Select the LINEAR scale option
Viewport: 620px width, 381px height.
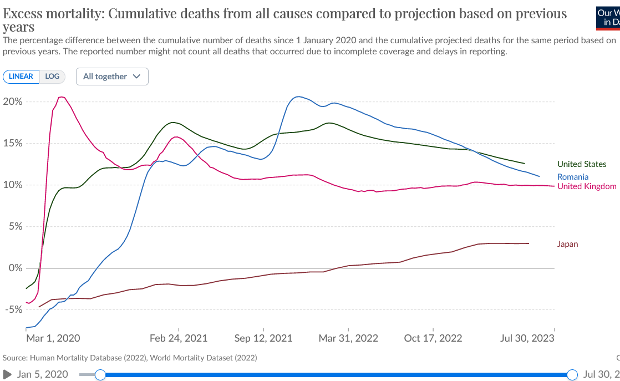pyautogui.click(x=21, y=77)
